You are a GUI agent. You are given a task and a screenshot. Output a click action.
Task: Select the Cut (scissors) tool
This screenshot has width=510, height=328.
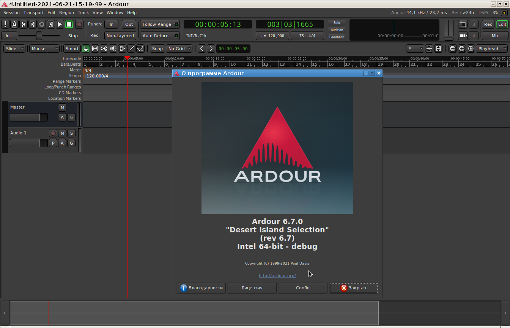click(104, 49)
